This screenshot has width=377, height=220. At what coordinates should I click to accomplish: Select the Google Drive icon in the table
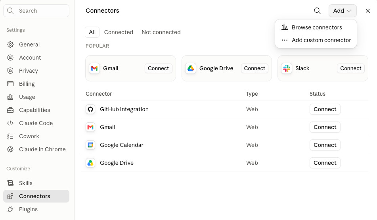pos(90,163)
